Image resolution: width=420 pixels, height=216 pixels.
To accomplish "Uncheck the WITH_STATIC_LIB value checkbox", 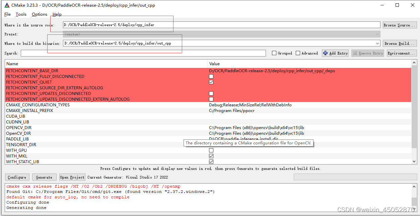I will tap(211, 161).
